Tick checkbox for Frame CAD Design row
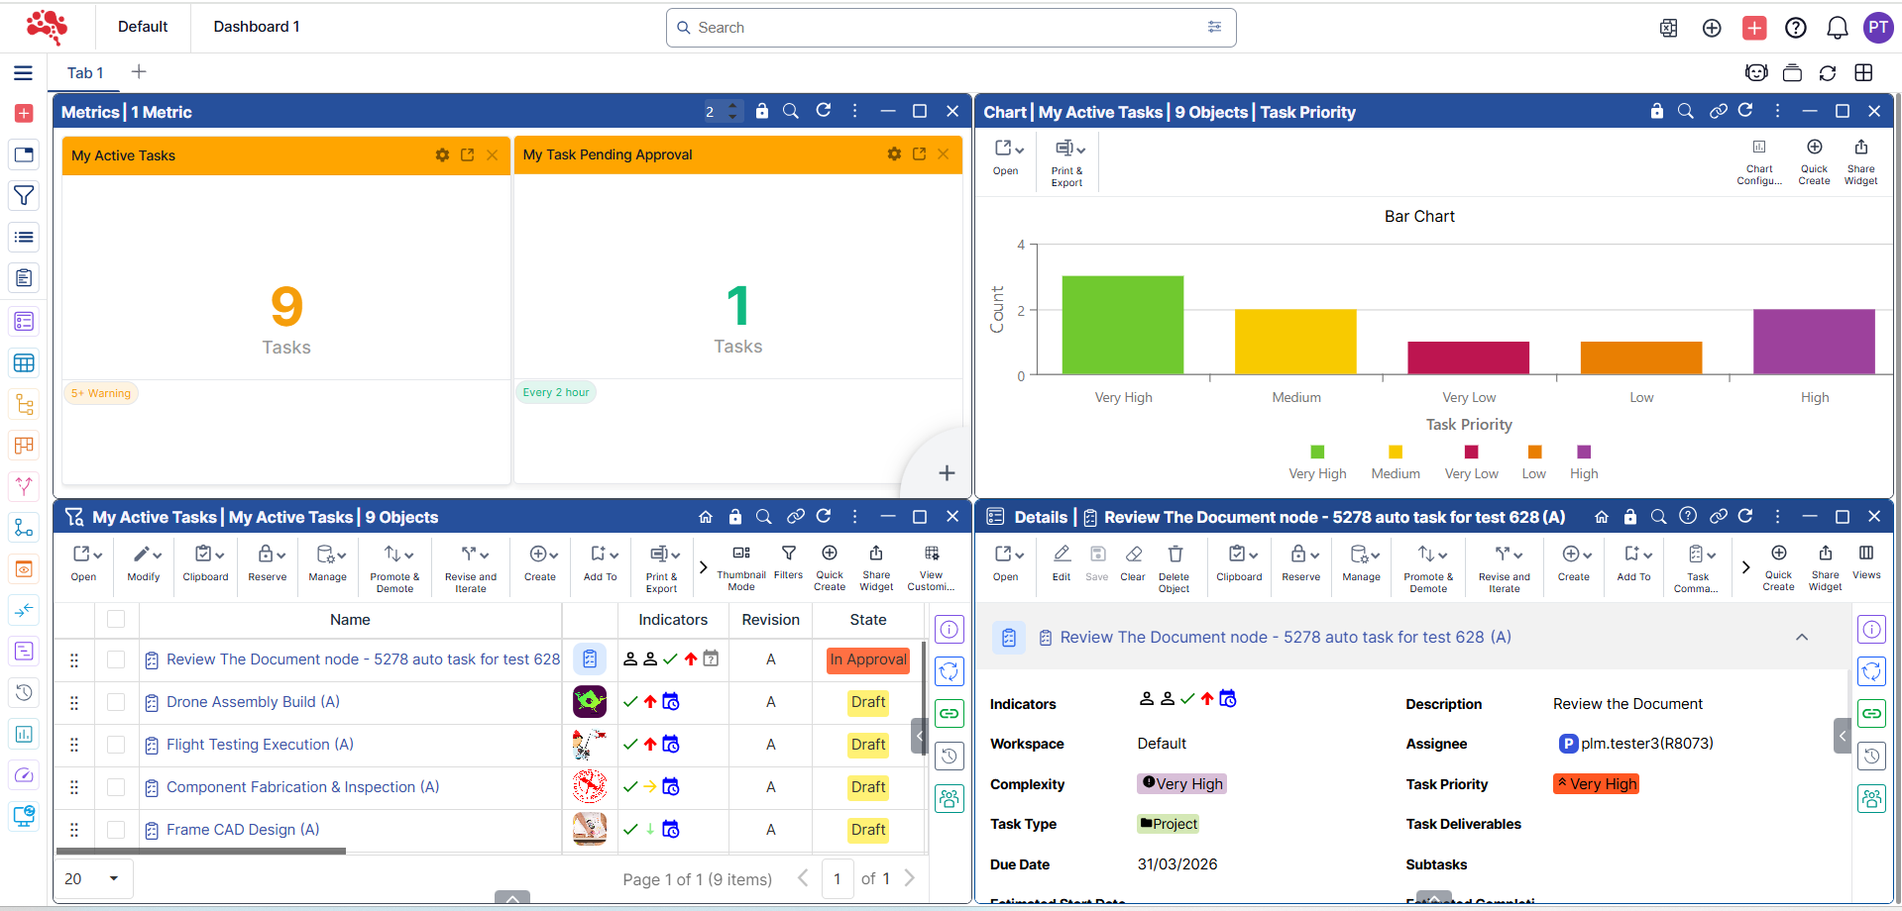 [x=116, y=830]
